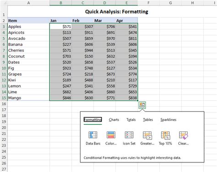The image size is (217, 172).
Task: Switch to the Totals tab
Action: click(131, 120)
